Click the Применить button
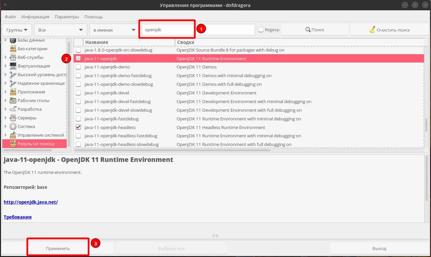Viewport: 431px width, 257px height. [x=58, y=248]
